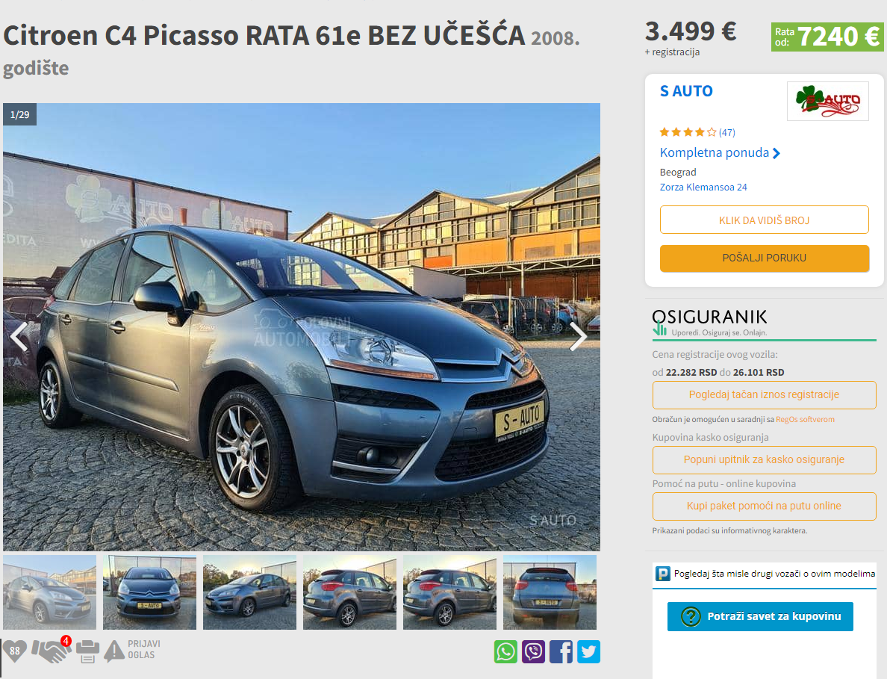Click KLIK DA VIDIŠ BROJ button
The width and height of the screenshot is (887, 679).
765,220
